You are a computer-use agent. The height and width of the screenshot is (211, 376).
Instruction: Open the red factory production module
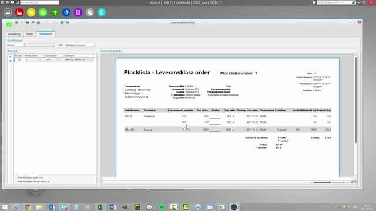point(19,12)
